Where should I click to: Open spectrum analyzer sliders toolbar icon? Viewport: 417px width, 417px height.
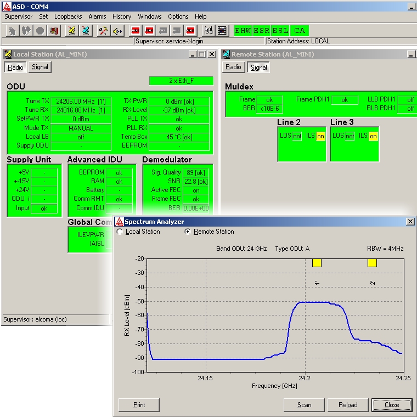[208, 31]
